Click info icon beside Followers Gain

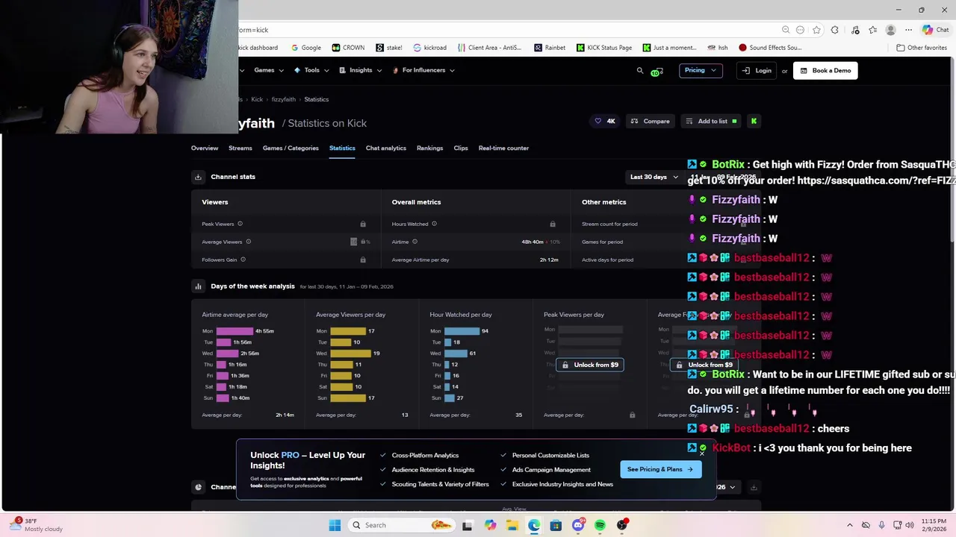pos(243,260)
